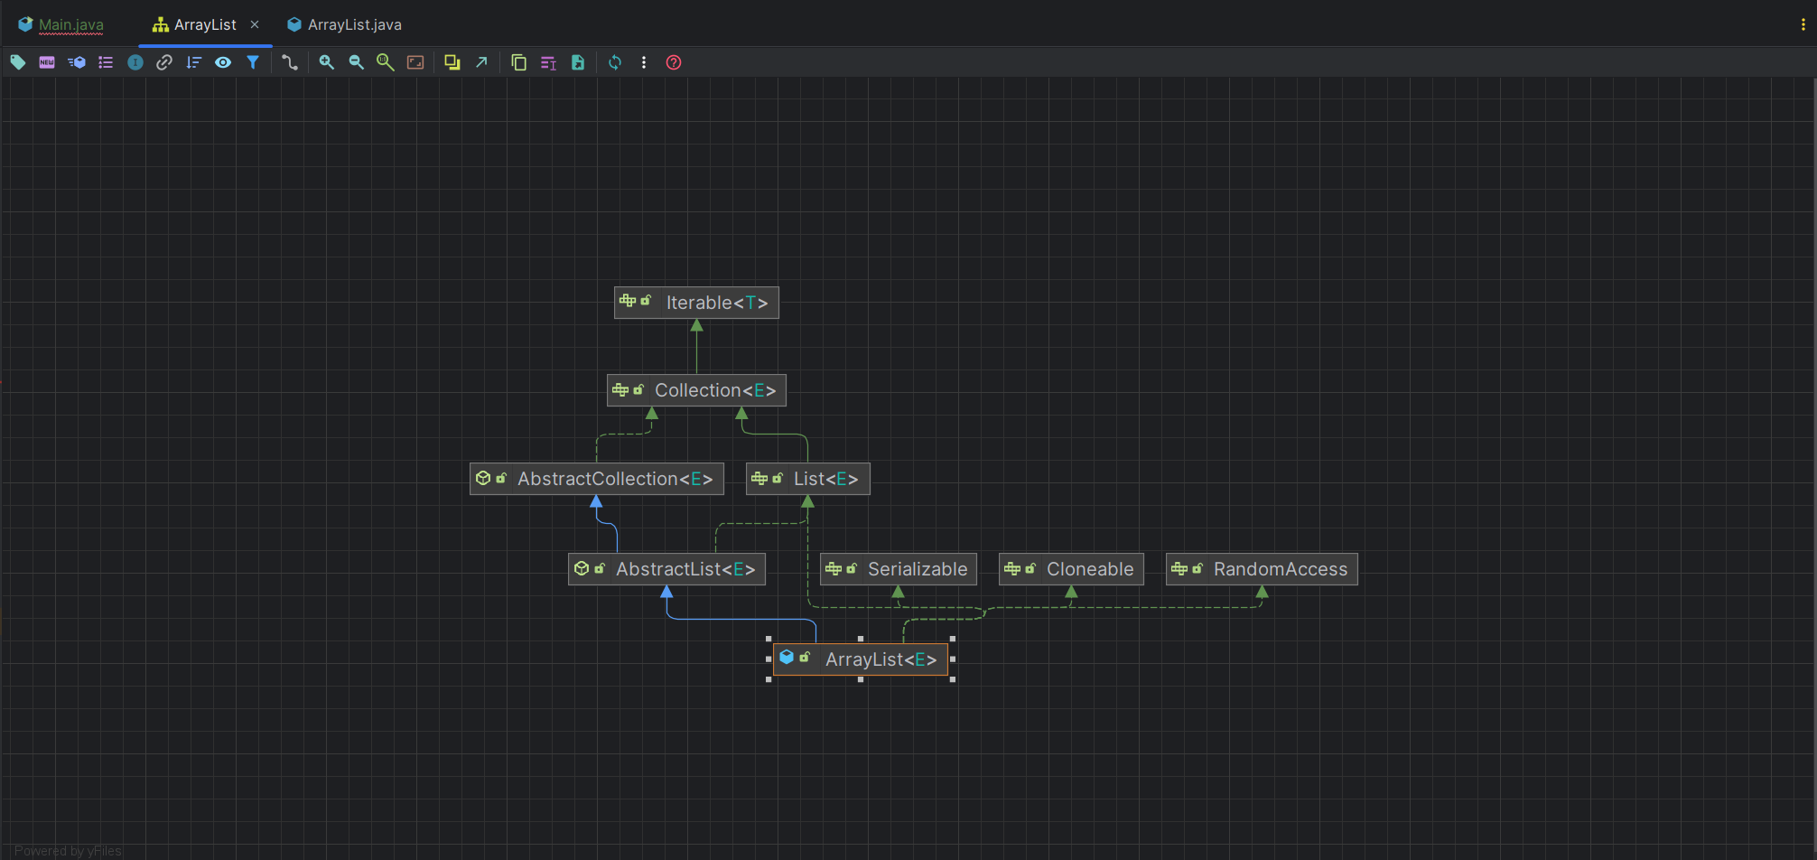Toggle the Inner Classes info icon
The height and width of the screenshot is (860, 1817).
tap(135, 62)
